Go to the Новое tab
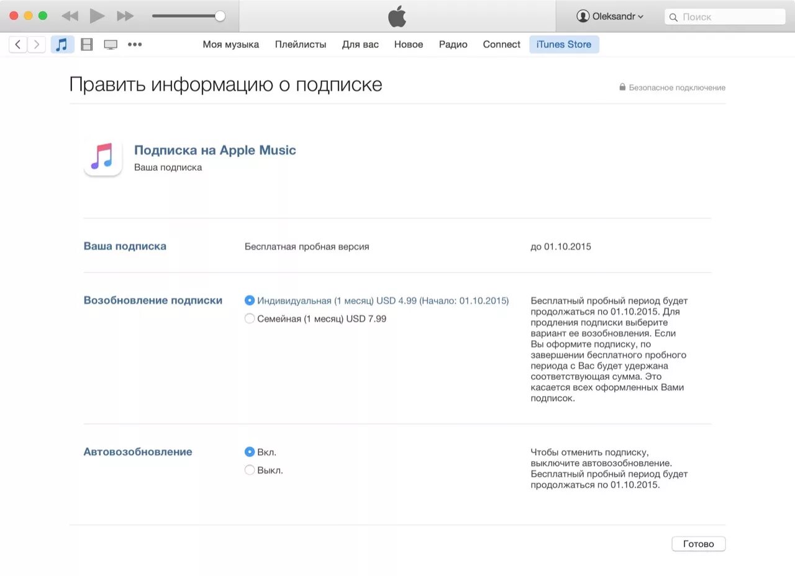This screenshot has width=795, height=576. coord(409,44)
